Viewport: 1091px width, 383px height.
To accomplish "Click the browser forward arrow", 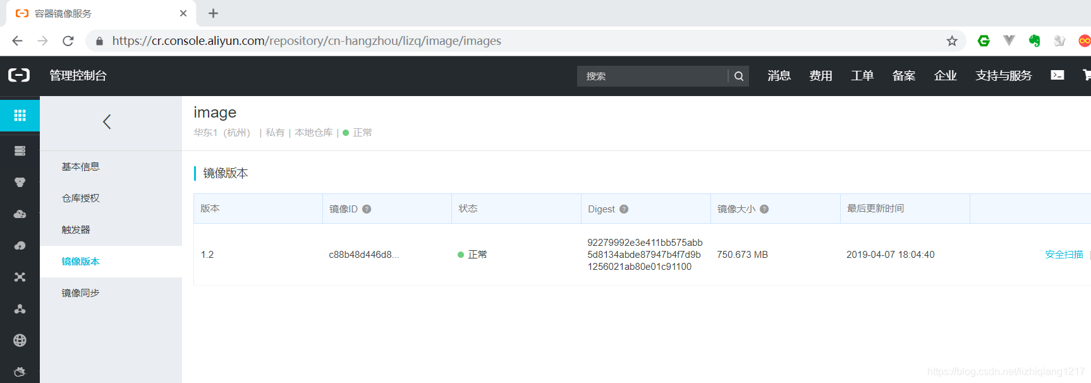I will coord(42,41).
